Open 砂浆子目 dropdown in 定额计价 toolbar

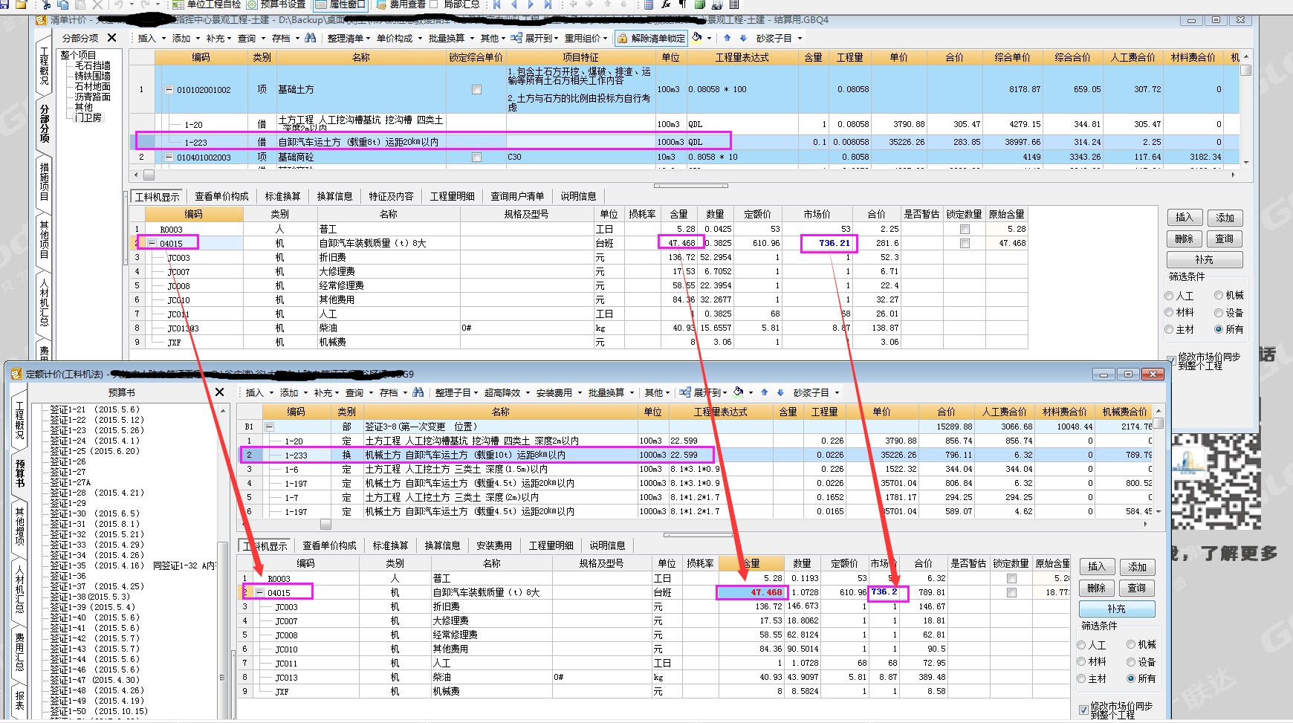tap(816, 392)
